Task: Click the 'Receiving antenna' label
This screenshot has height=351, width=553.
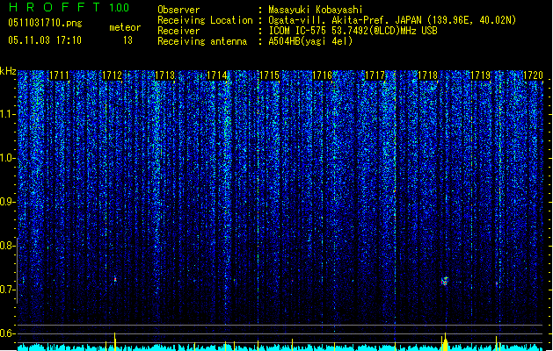Action: tap(202, 41)
